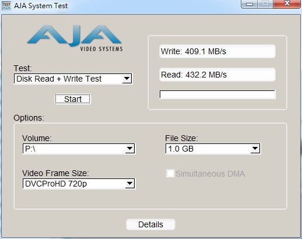
Task: Select the Write: 409.1 MB/s result
Action: point(217,51)
